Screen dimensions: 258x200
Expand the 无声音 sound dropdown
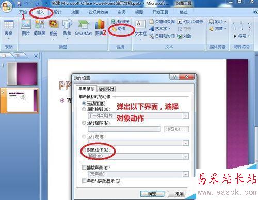click(x=186, y=174)
